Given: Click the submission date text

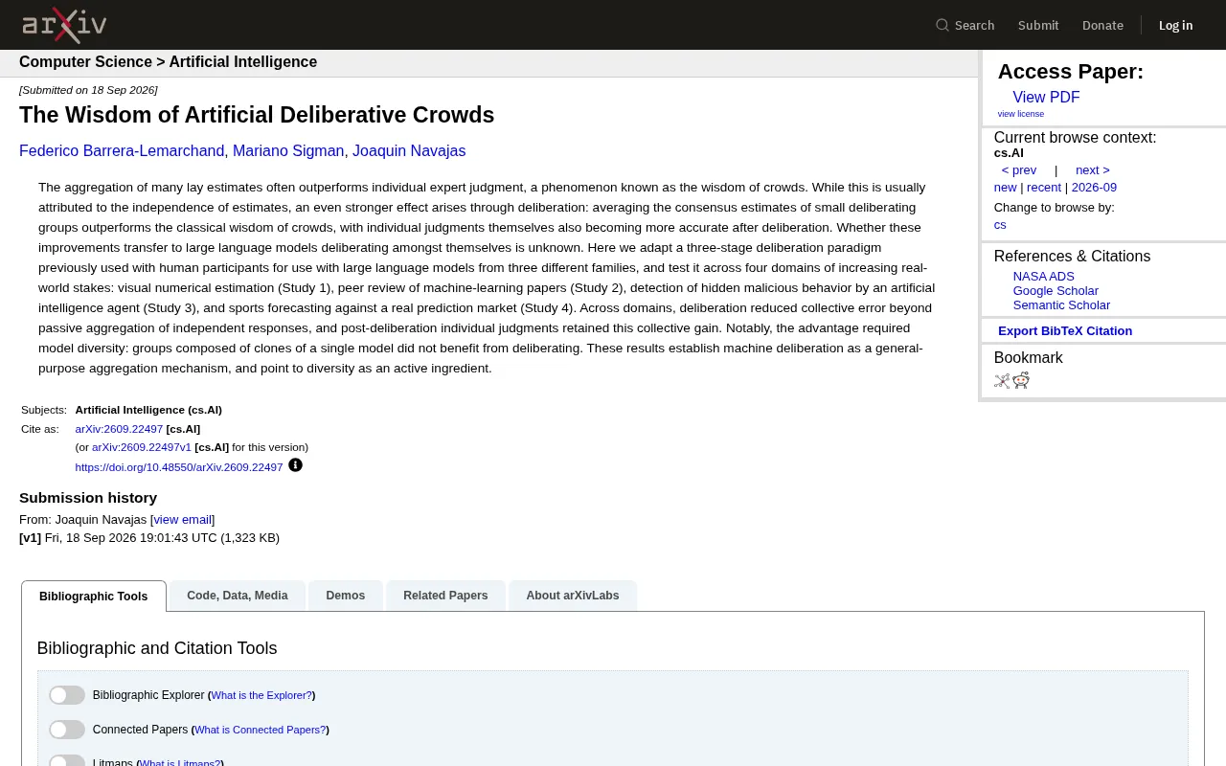Looking at the screenshot, I should pos(88,90).
